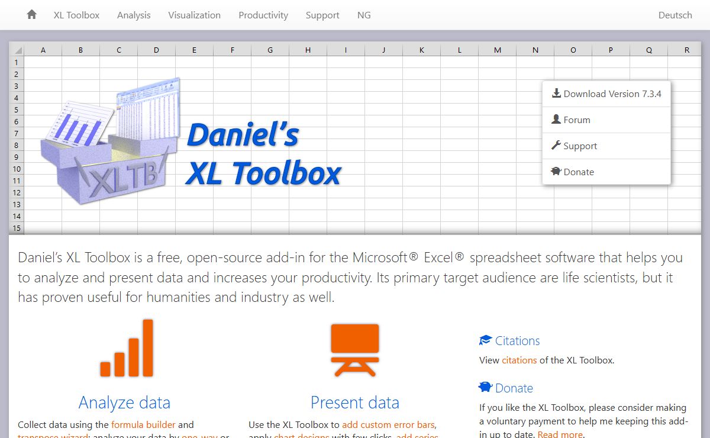Open add custom error bars link
Viewport: 710px width, 438px height.
[x=388, y=424]
